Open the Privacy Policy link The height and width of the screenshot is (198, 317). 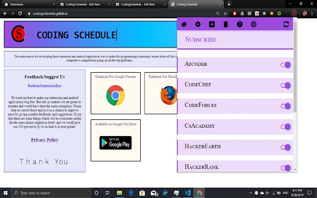45,140
